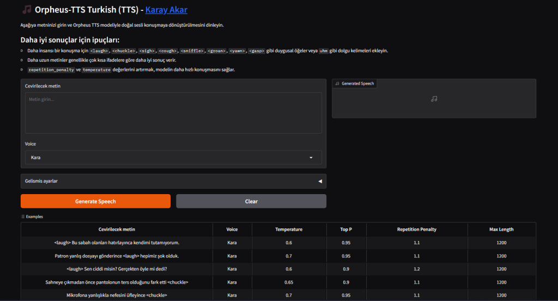558x301 pixels.
Task: Click the music note icon beside the title
Action: 27,10
